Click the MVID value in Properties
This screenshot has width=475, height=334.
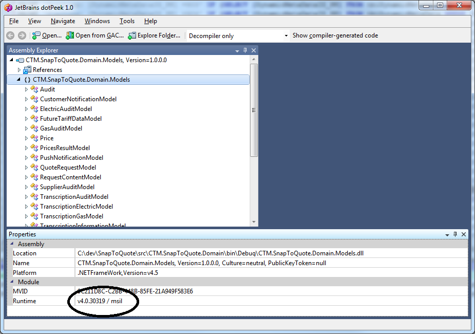[x=135, y=291]
